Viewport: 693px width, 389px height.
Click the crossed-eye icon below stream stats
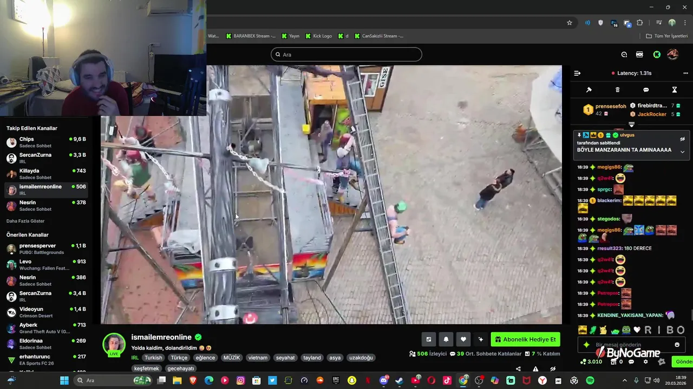(553, 369)
